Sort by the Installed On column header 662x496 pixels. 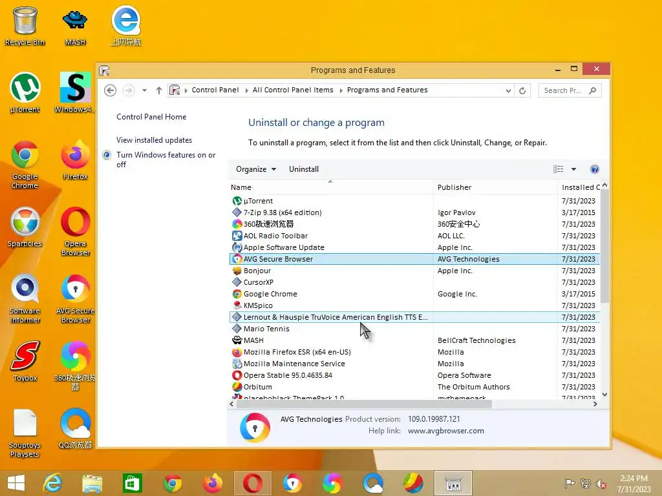tap(579, 187)
